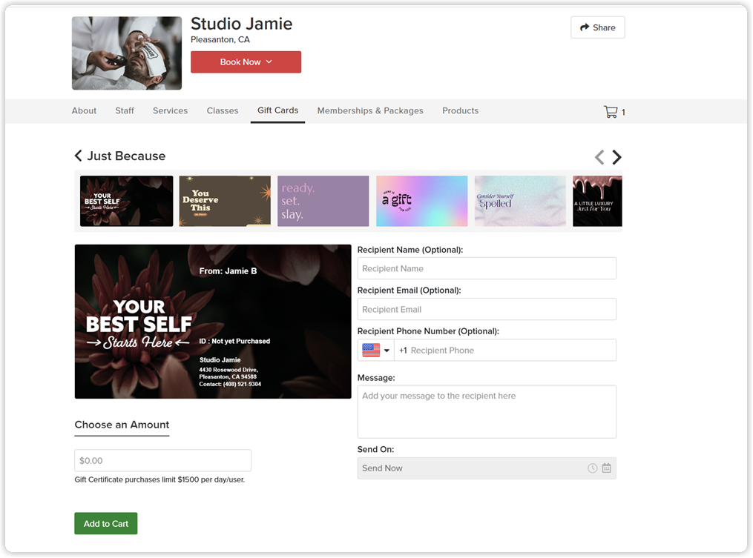Pick the ready. set. slay. card design
This screenshot has width=753, height=558.
[323, 201]
